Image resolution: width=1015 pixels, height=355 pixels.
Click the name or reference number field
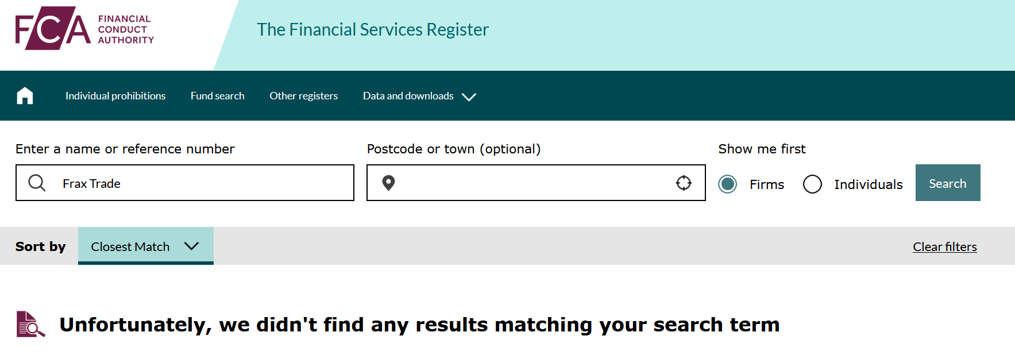click(185, 183)
